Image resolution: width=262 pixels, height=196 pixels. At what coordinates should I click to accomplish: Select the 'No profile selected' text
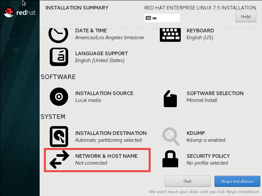[x=207, y=163]
